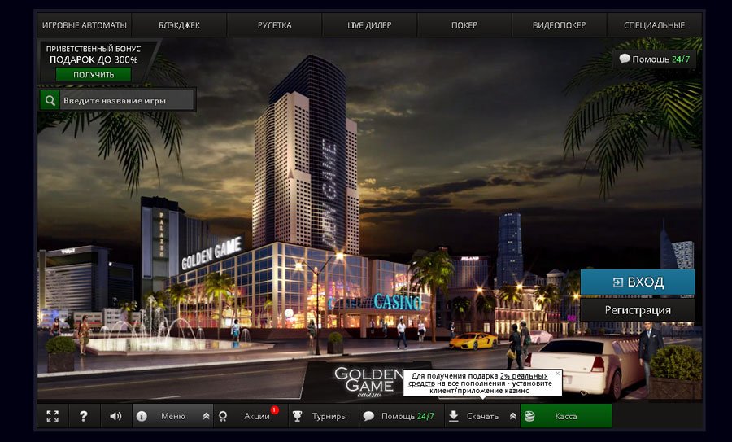This screenshot has width=732, height=442.
Task: Click the ВХОД login button
Action: click(638, 282)
